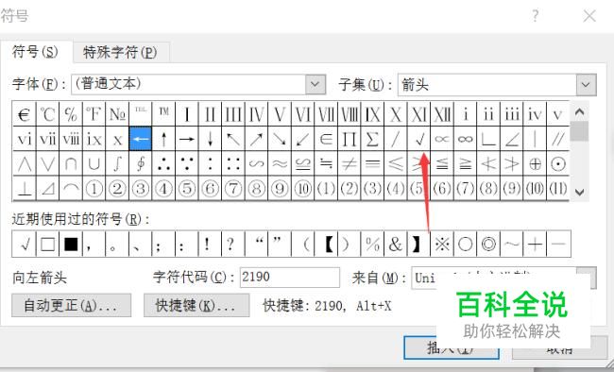Select the trademark ™ symbol
Viewport: 614px width, 372px height.
[x=163, y=114]
